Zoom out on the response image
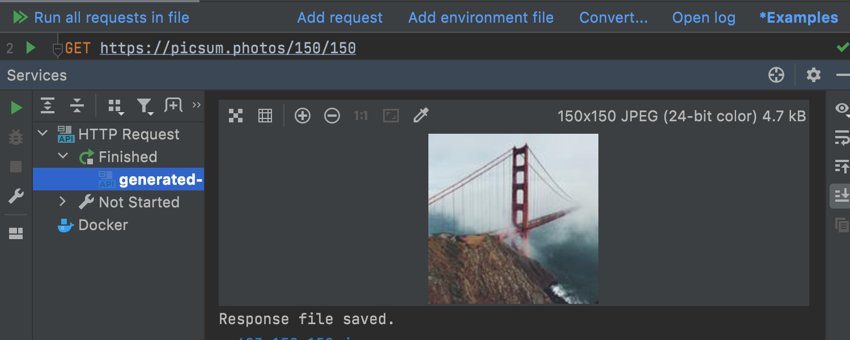Image resolution: width=850 pixels, height=340 pixels. click(332, 115)
